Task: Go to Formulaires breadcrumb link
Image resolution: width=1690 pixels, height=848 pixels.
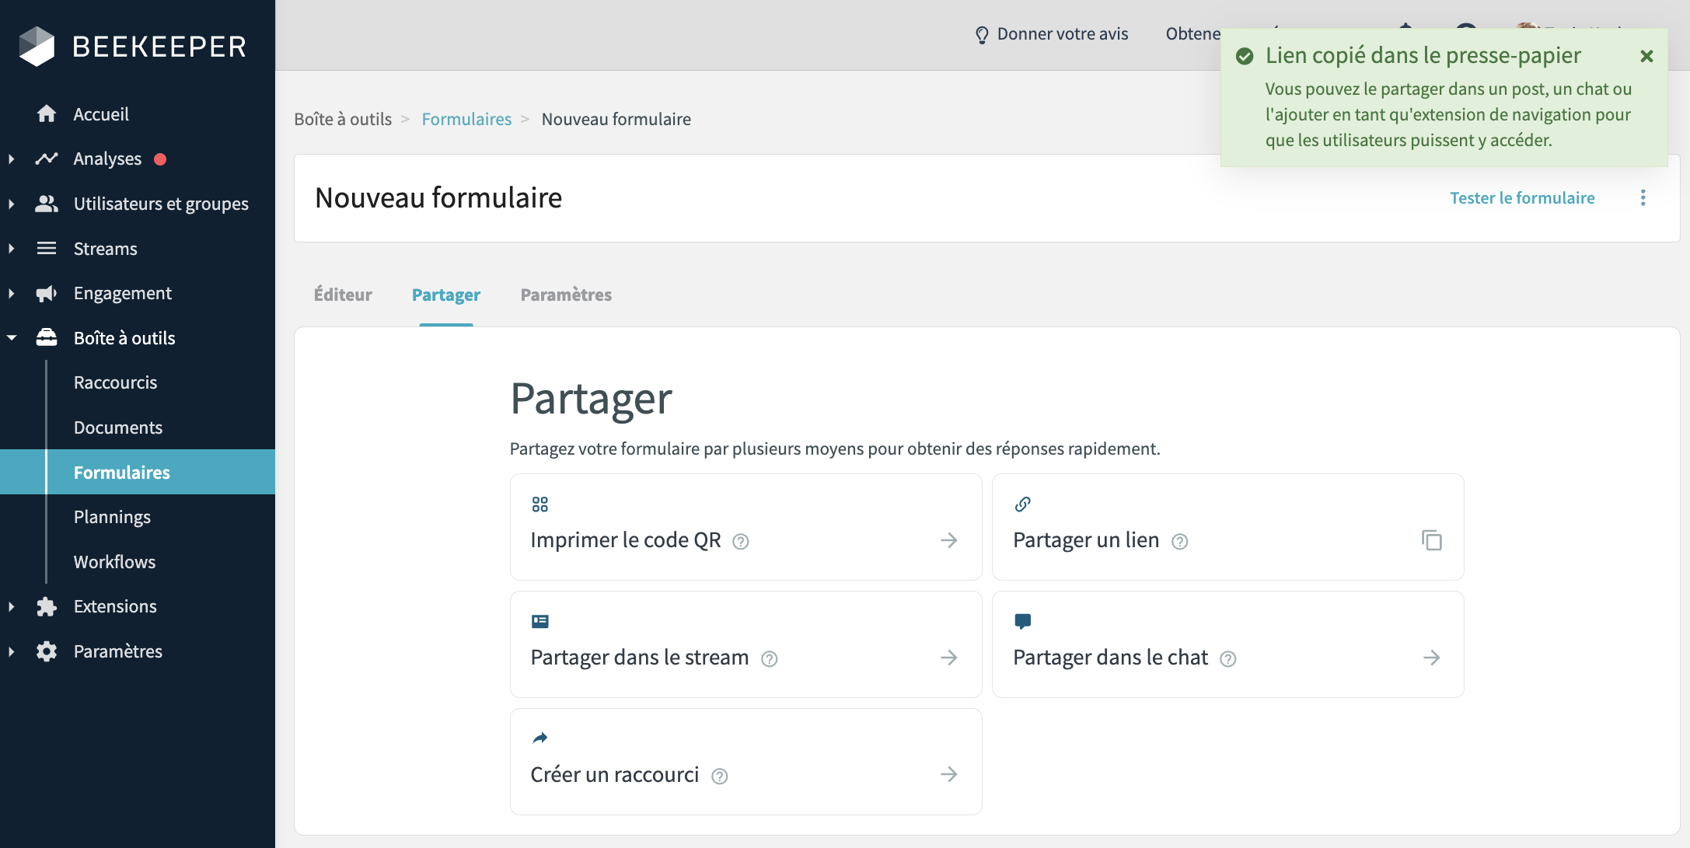Action: (466, 119)
